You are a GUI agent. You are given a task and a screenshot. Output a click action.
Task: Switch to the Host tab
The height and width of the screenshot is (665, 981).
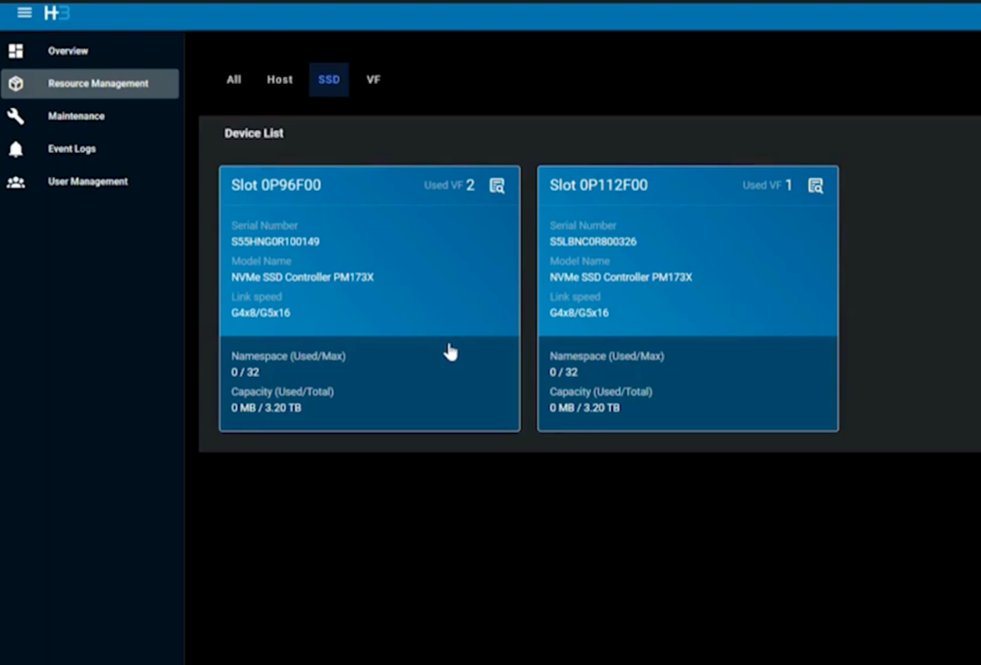coord(279,80)
